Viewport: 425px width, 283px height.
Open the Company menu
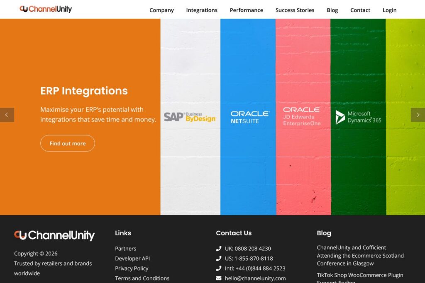tap(161, 10)
